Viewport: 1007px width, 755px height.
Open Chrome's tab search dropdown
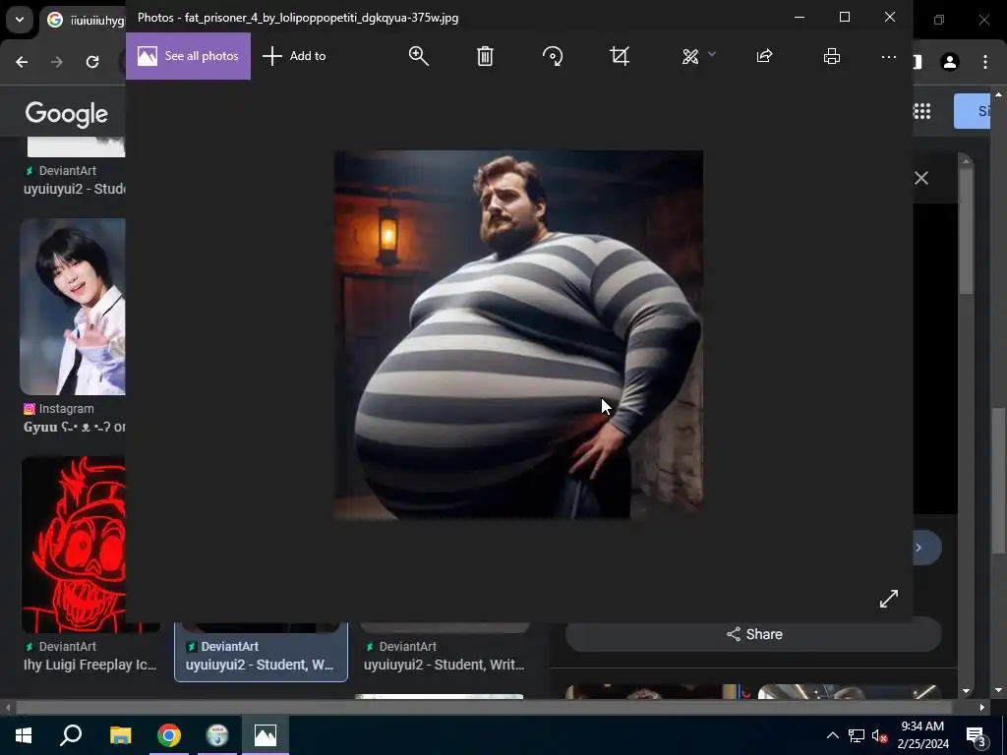click(20, 20)
